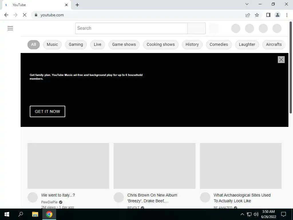Select the Cooking shows chip
The height and width of the screenshot is (220, 293).
[x=161, y=44]
